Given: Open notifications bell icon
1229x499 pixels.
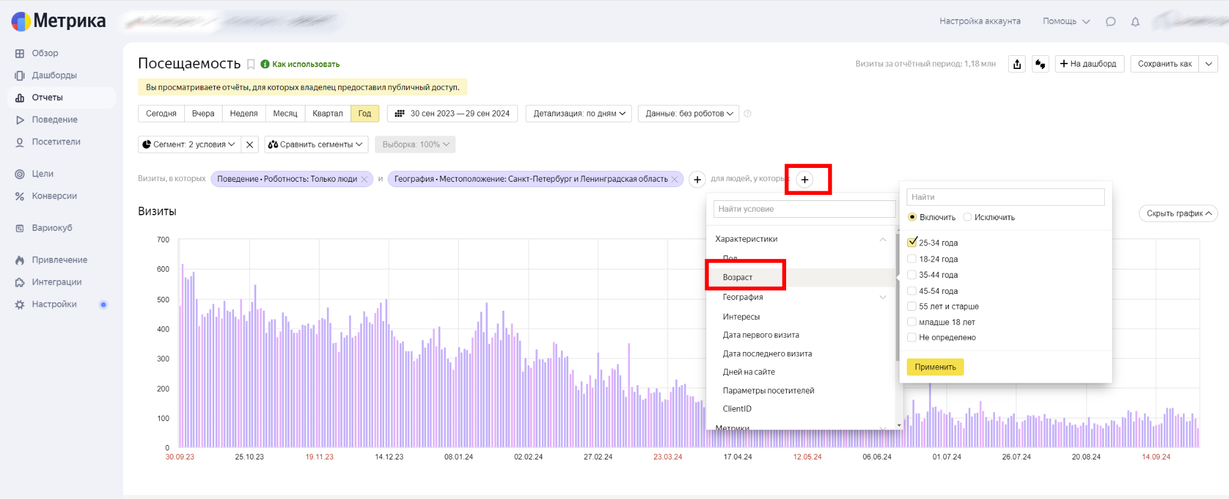Looking at the screenshot, I should pyautogui.click(x=1135, y=22).
